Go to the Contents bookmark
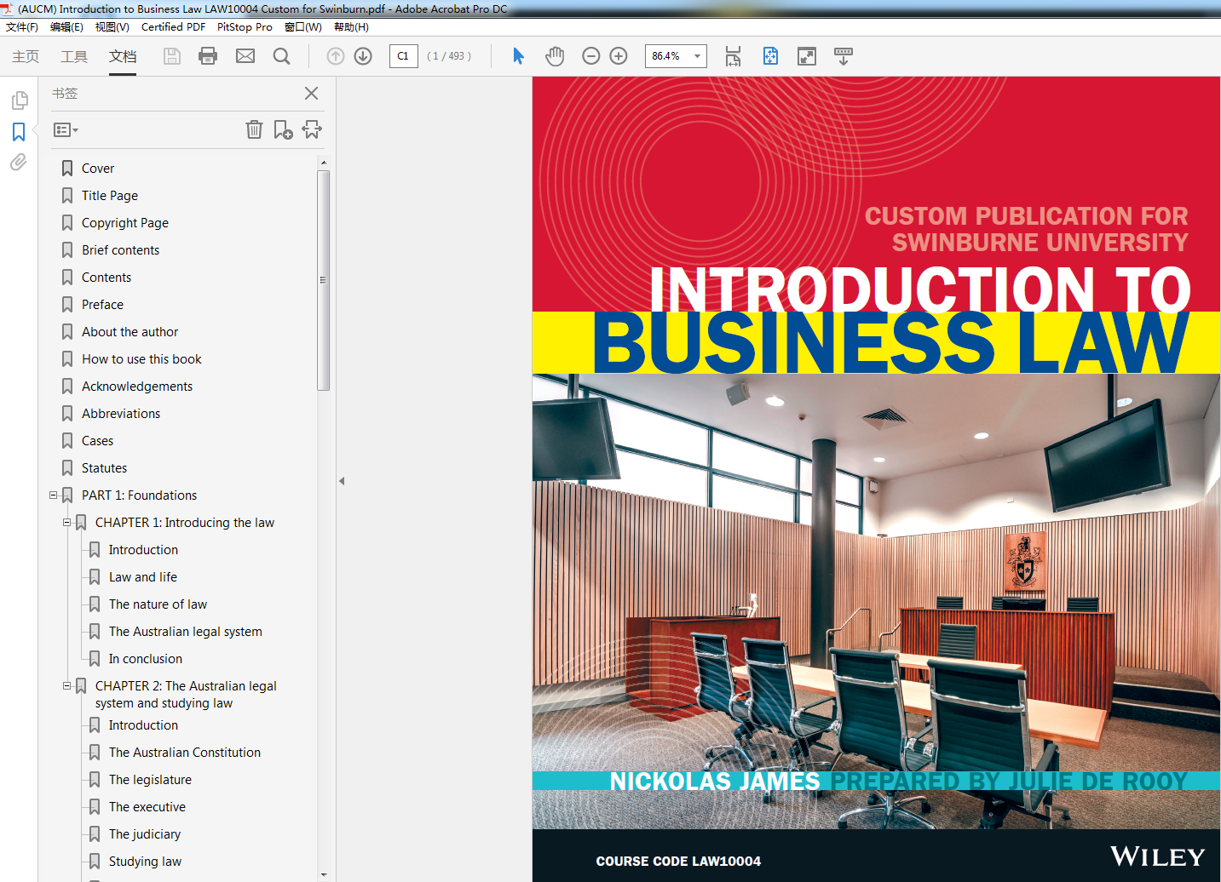 [106, 278]
